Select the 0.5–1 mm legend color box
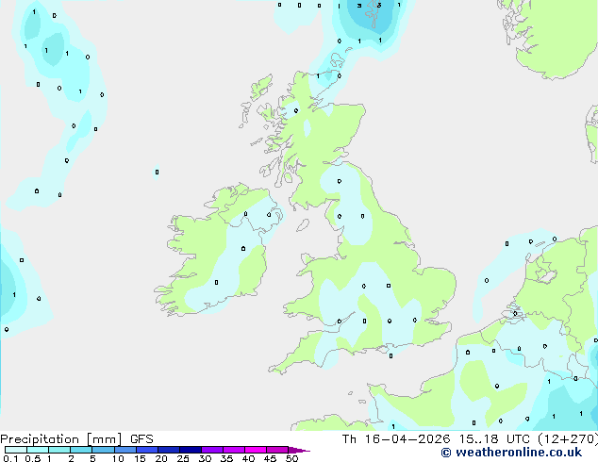Viewport: 598px width, 462px height. [x=38, y=450]
